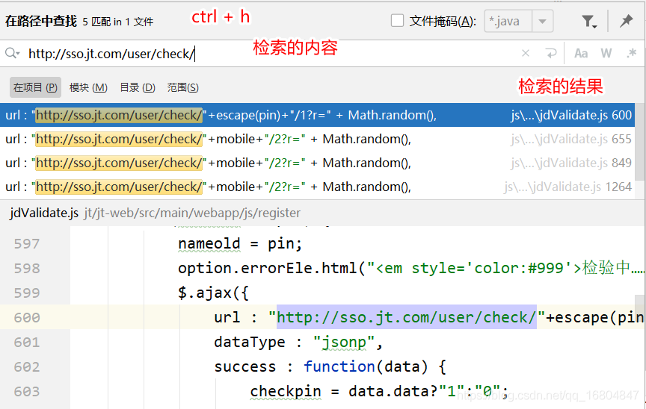The width and height of the screenshot is (646, 409).
Task: Click the option.errorEle.html code line
Action: tap(411, 268)
